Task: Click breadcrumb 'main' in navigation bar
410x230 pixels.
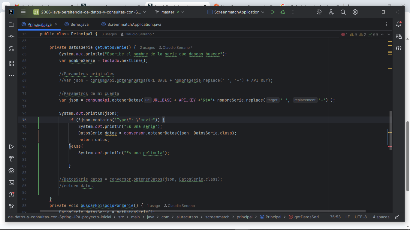Action: coord(135,217)
